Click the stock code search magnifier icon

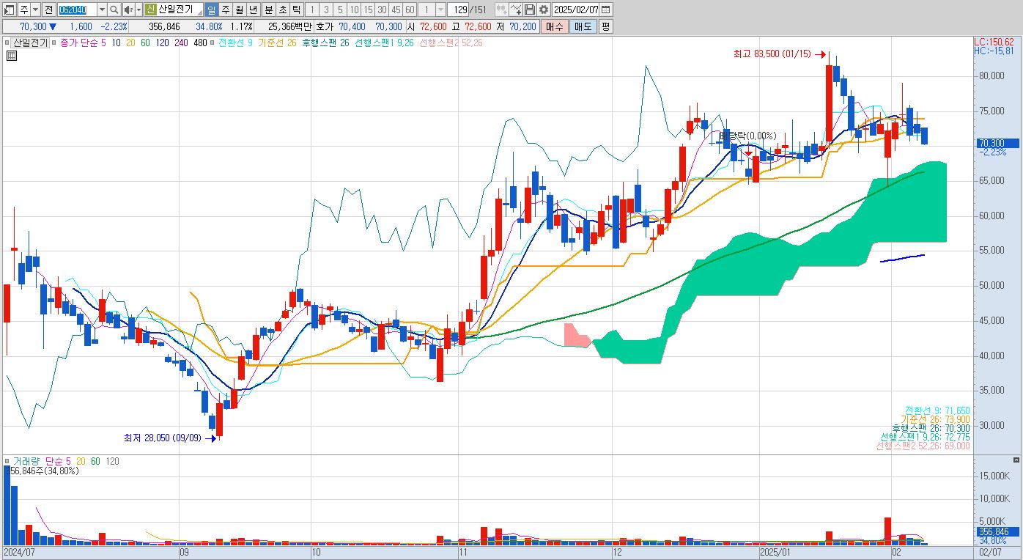114,10
